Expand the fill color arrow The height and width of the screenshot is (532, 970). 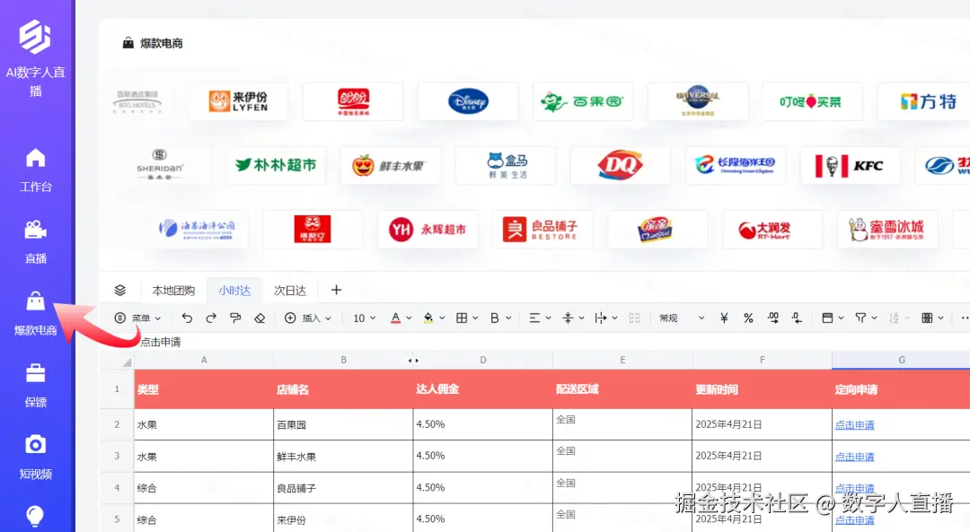click(x=442, y=318)
